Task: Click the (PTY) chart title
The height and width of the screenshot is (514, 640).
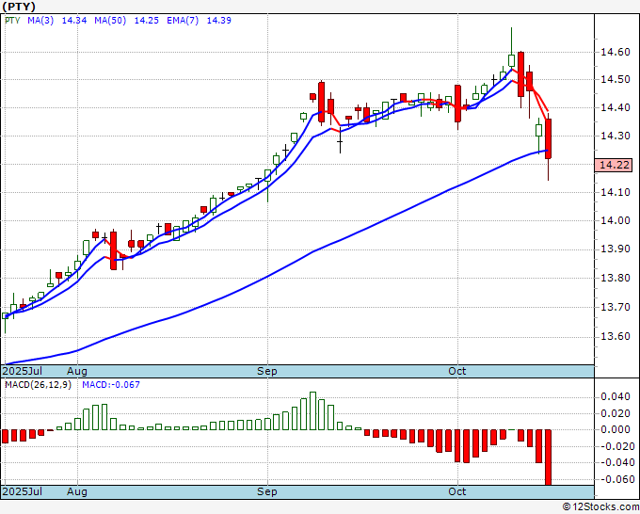Action: pyautogui.click(x=19, y=7)
